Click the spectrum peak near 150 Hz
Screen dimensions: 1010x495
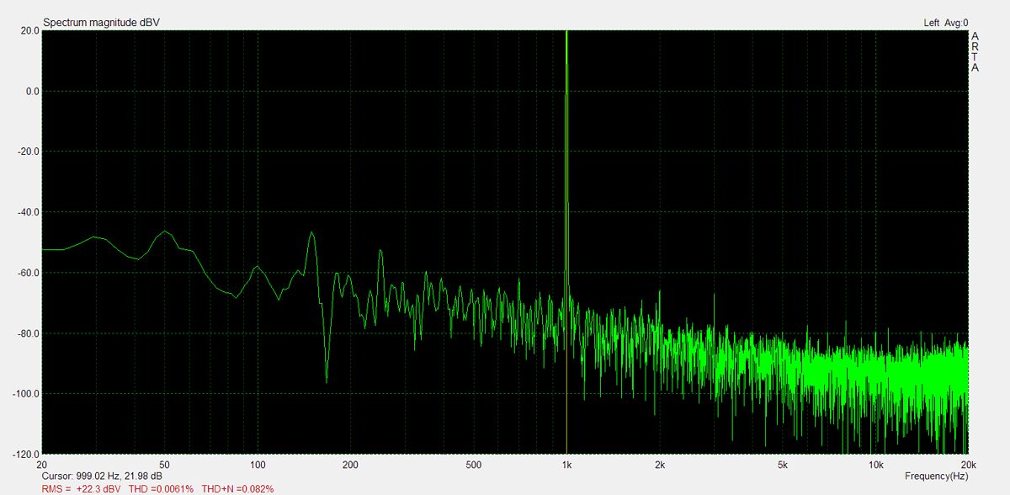click(312, 234)
